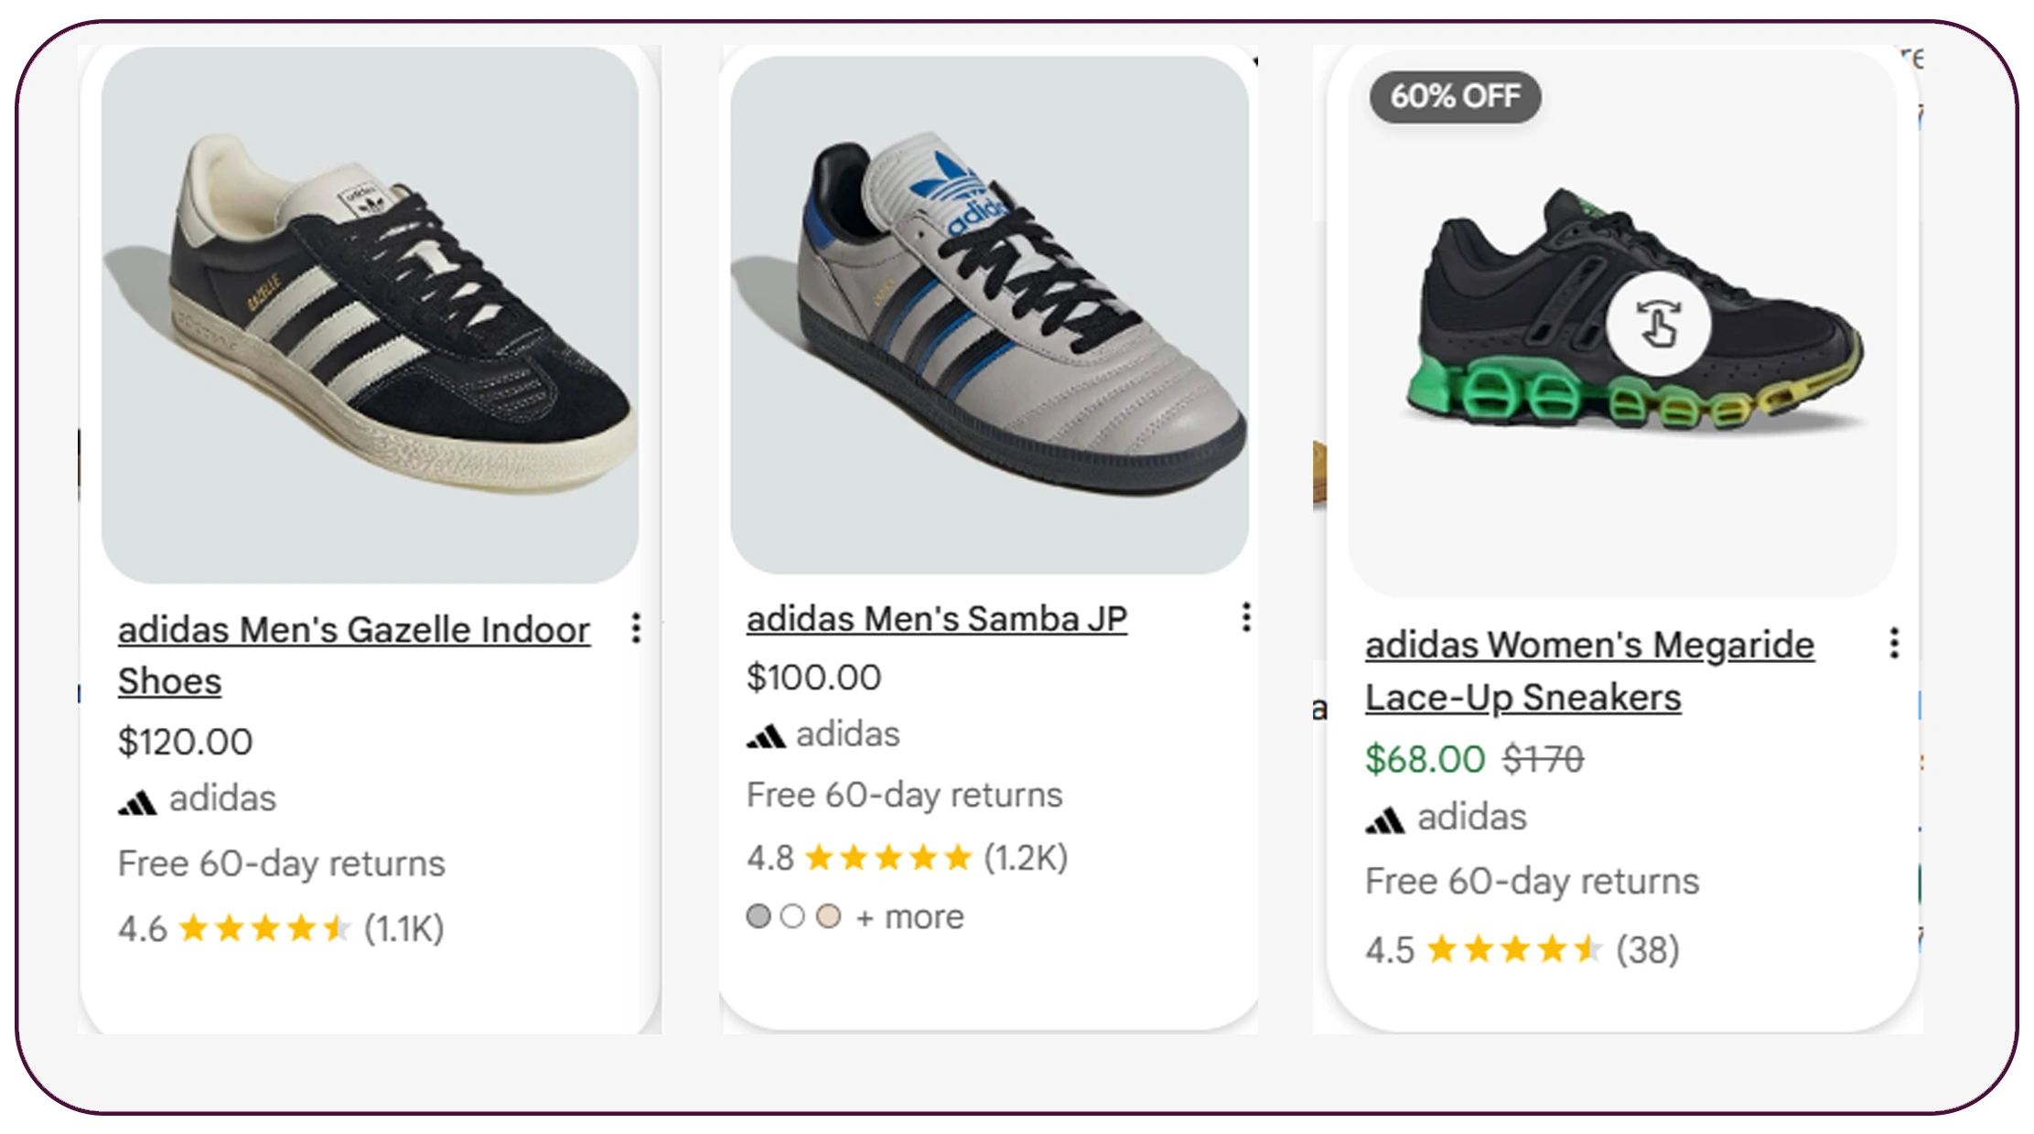Click the 360-degree view icon on Megaride shoe
Screen dimensions: 2034x1134
tap(1658, 324)
